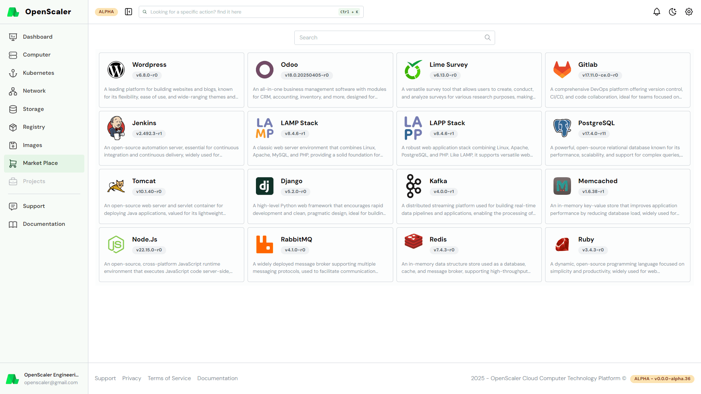Open Images menu item
The width and height of the screenshot is (701, 394).
[x=44, y=145]
